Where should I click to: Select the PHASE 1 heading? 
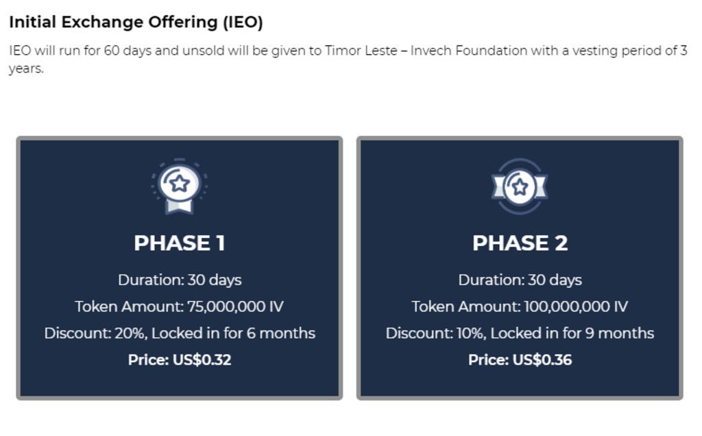[180, 243]
